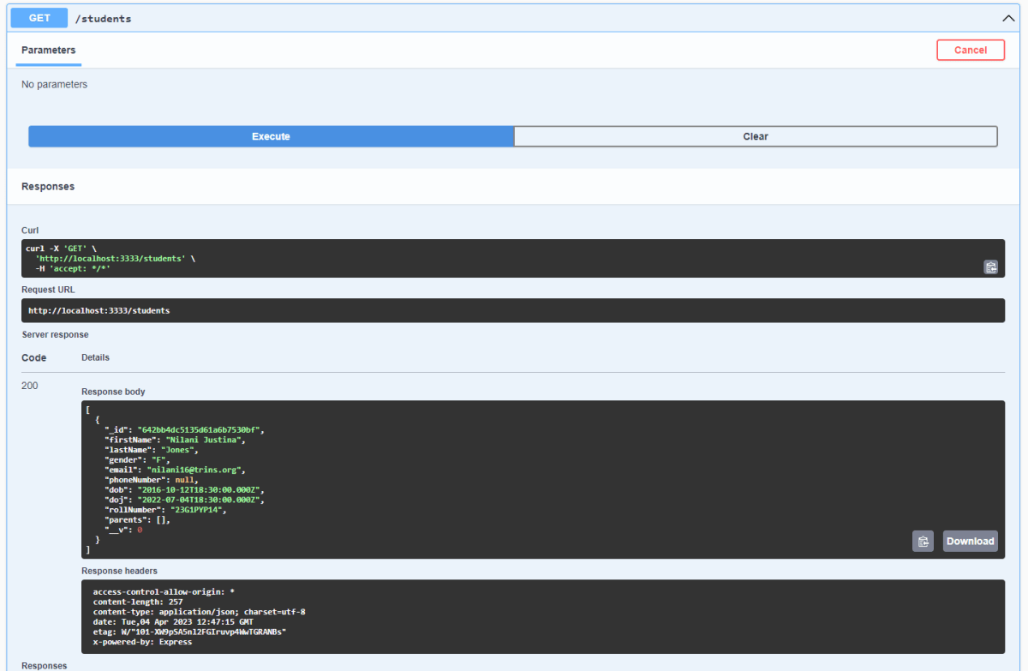This screenshot has width=1028, height=671.
Task: Click the "Code" column header
Action: (x=33, y=357)
